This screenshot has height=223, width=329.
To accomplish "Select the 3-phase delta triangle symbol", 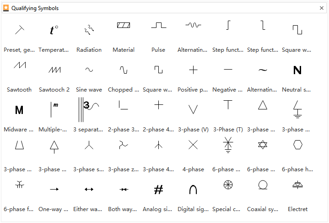I will (x=263, y=105).
